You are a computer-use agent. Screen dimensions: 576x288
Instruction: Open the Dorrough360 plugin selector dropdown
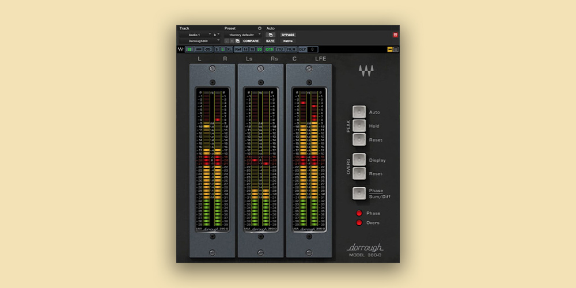point(200,41)
